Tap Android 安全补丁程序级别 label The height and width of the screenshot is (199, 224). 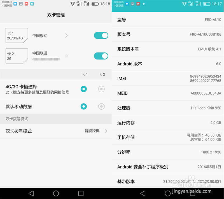pyautogui.click(x=143, y=167)
